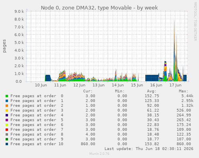Click the '14 Jun' x-axis date label
This screenshot has height=158, width=199.
pyautogui.click(x=118, y=85)
